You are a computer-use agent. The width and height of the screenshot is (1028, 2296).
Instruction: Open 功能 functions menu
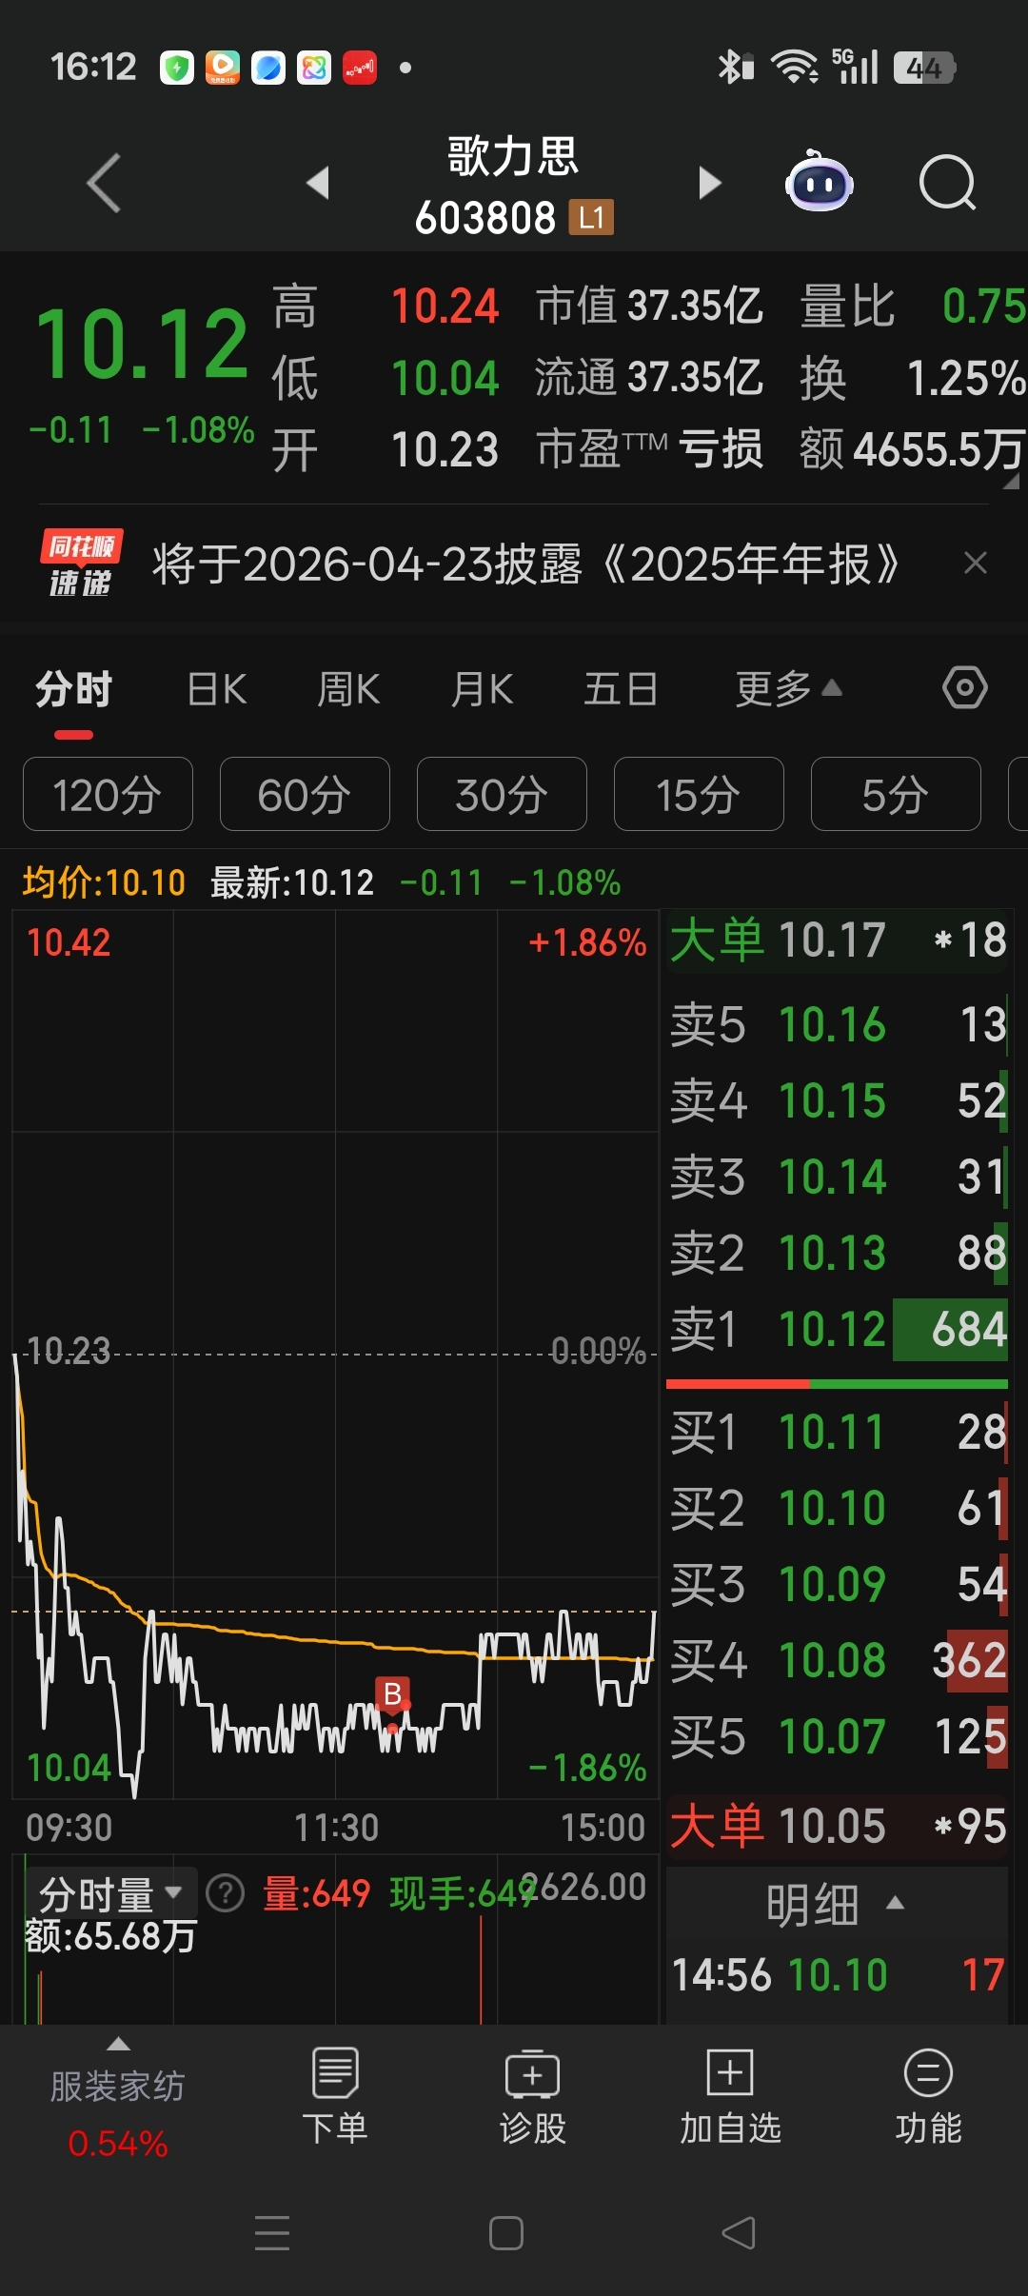pos(928,2096)
